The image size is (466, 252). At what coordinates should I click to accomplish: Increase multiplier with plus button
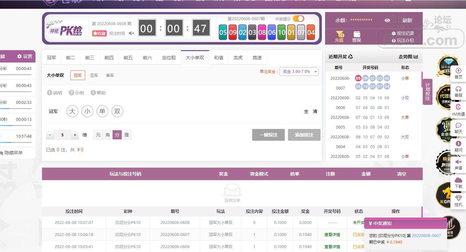[75, 135]
